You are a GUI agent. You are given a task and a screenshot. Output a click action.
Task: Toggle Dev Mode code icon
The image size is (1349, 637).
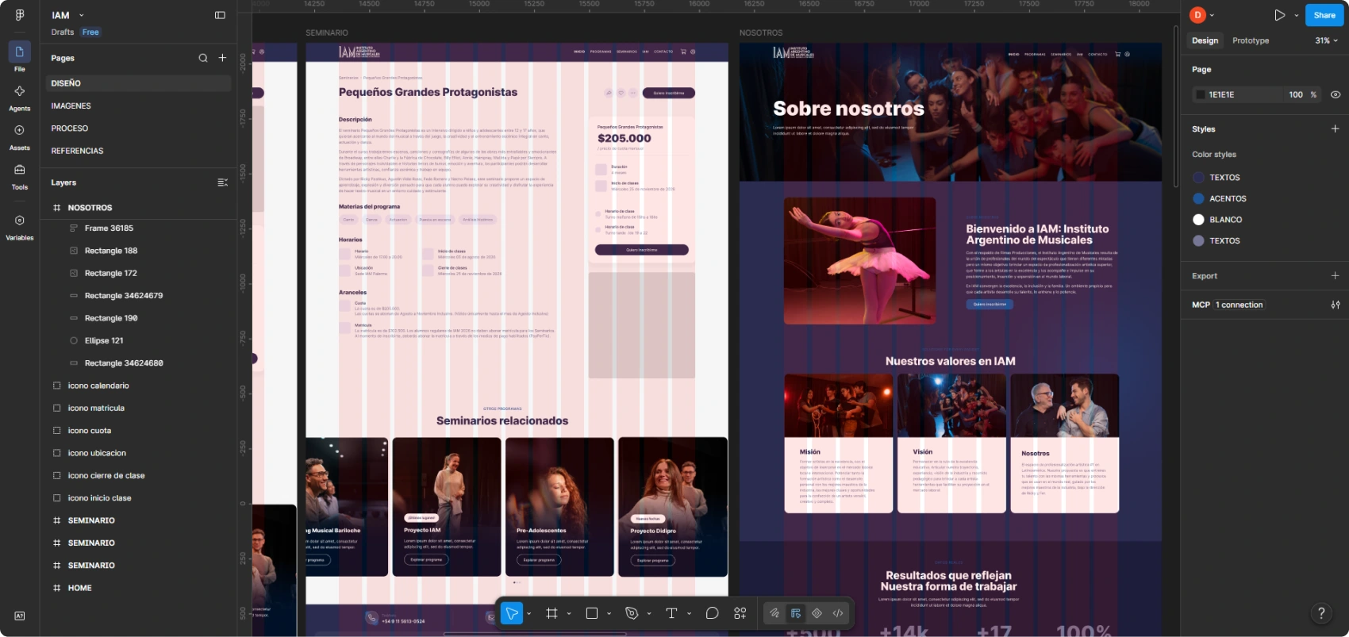point(838,613)
